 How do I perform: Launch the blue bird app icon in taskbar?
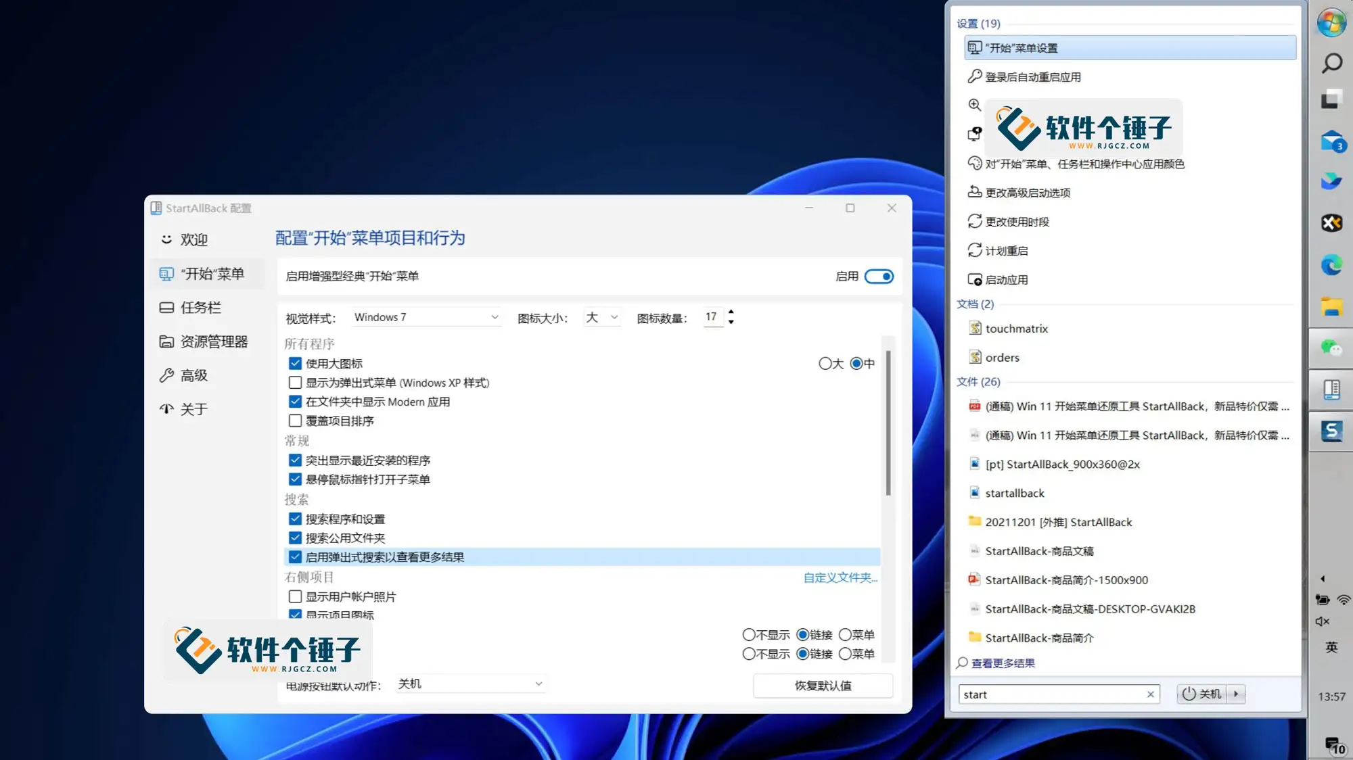1331,181
